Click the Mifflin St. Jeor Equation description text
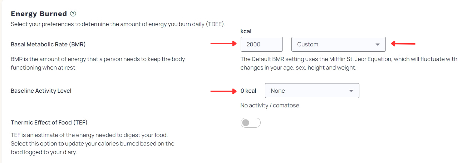 [x=349, y=63]
